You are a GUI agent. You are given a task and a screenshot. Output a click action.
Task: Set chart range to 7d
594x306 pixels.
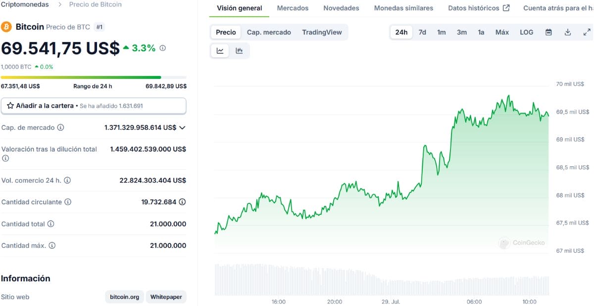point(422,32)
